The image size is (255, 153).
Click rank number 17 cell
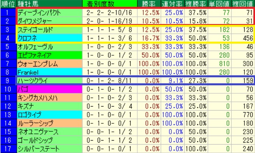(8, 149)
